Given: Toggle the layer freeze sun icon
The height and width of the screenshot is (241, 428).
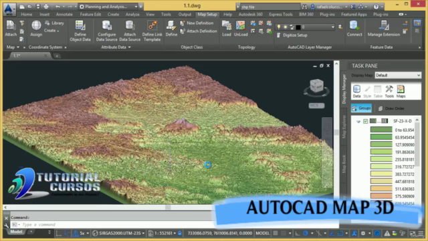Looking at the screenshot, I should point(286,27).
